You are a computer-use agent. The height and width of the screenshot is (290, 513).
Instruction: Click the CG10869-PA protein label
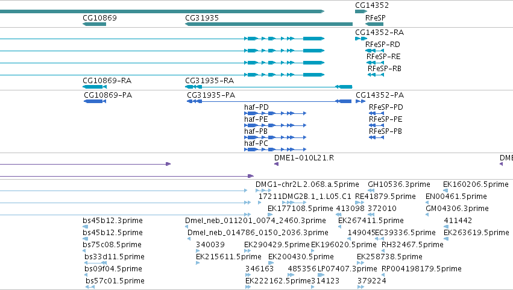(108, 95)
